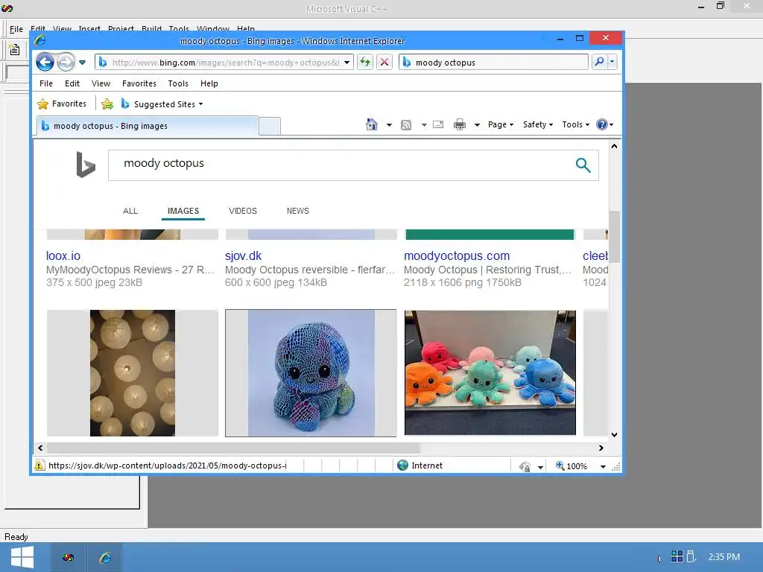The width and height of the screenshot is (763, 572).
Task: Click the blue Help question icon
Action: coord(602,124)
